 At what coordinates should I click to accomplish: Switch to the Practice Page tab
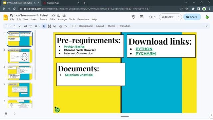(61, 3)
